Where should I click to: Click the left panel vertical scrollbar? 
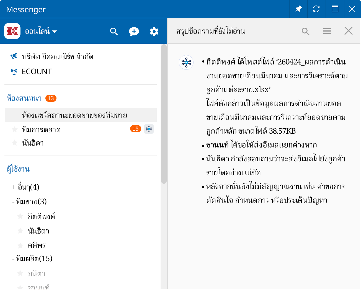(164, 114)
